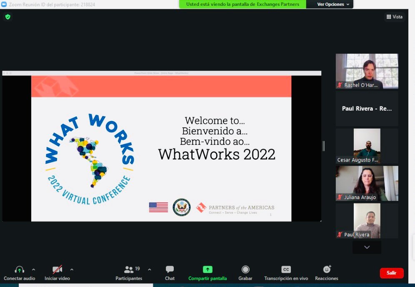
Task: Select Cesar Augusto F... video thumbnail
Action: point(367,146)
